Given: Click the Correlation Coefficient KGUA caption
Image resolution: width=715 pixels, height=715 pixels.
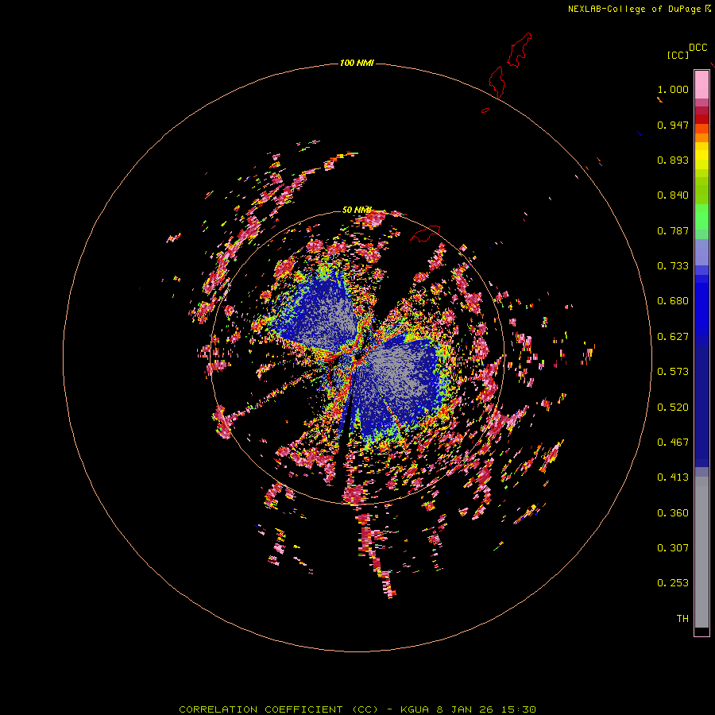Looking at the screenshot, I should coord(357,709).
